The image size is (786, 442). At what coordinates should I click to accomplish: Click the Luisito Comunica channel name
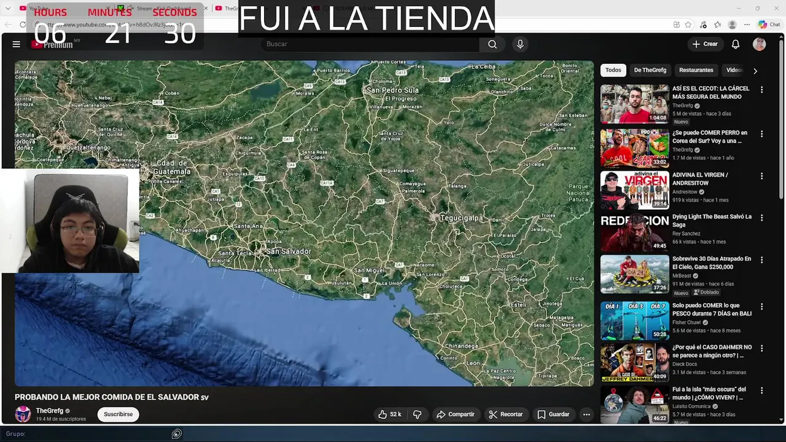tap(691, 406)
